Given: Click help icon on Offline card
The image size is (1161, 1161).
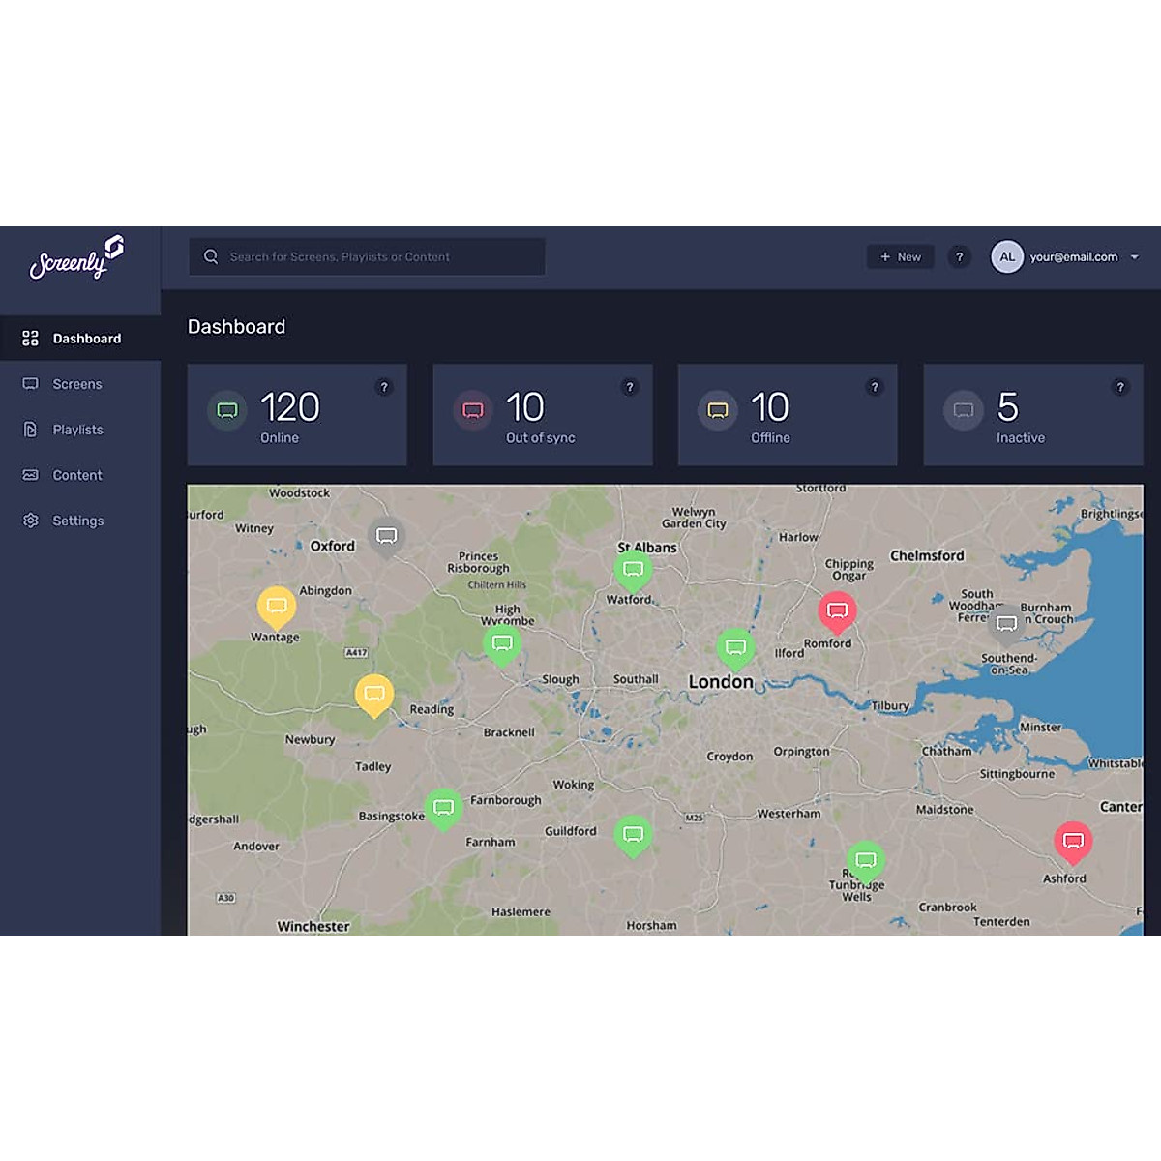Looking at the screenshot, I should point(875,387).
